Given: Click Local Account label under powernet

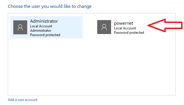Looking at the screenshot, I should pyautogui.click(x=125, y=28).
